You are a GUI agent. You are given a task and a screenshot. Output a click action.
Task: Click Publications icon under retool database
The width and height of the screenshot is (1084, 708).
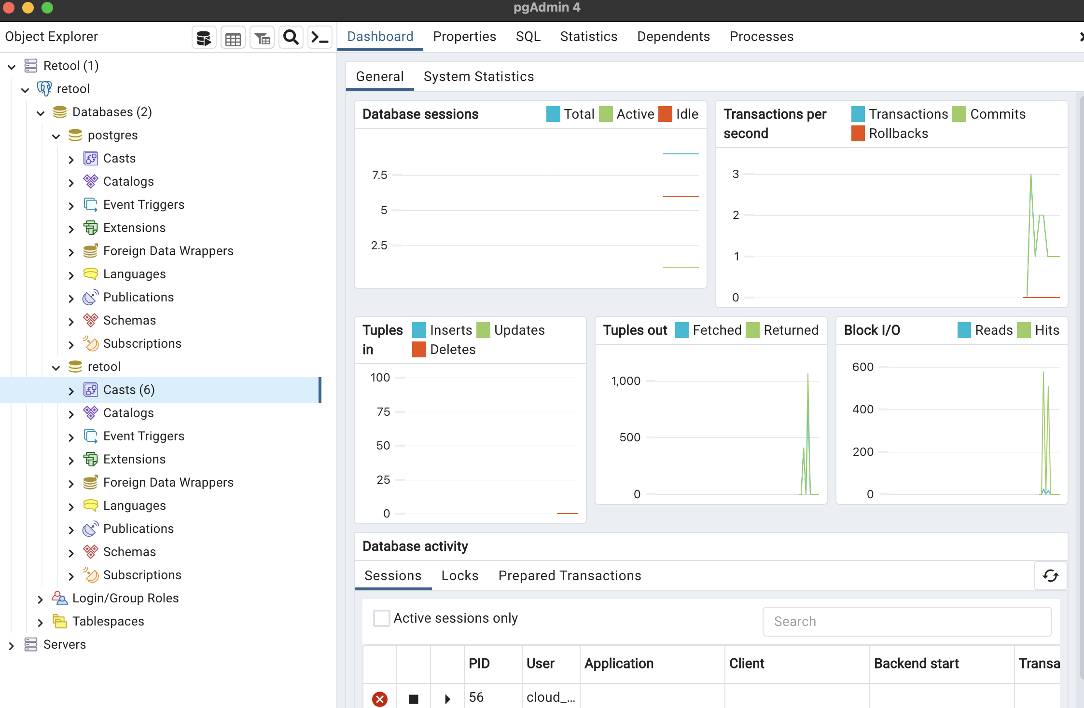click(91, 529)
